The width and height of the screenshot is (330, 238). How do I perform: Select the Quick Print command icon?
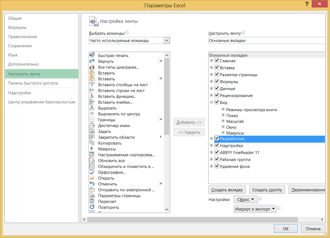(x=92, y=55)
